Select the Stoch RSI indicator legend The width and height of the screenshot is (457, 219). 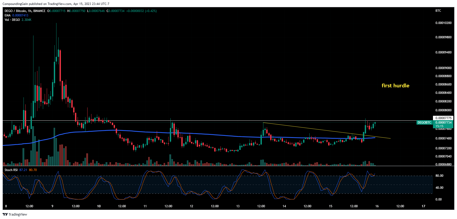coord(11,170)
